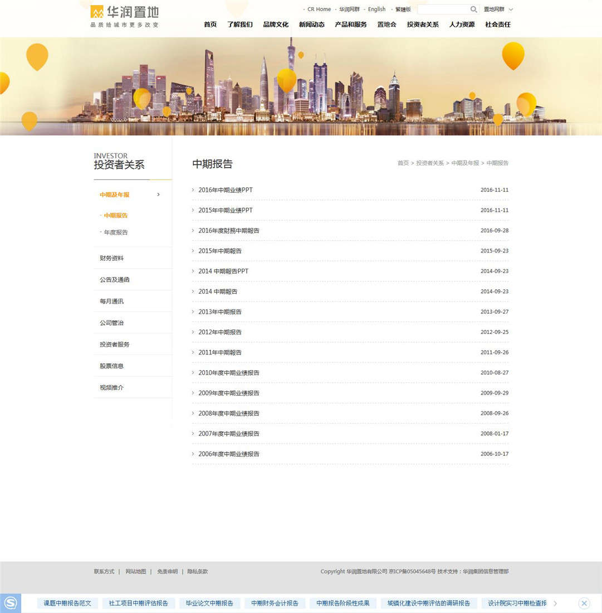The width and height of the screenshot is (602, 613).
Task: Open the 社会责任 nav menu
Action: 498,24
